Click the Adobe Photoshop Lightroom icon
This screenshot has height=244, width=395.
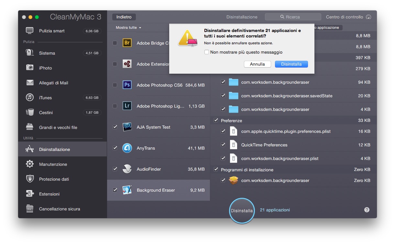pos(127,106)
